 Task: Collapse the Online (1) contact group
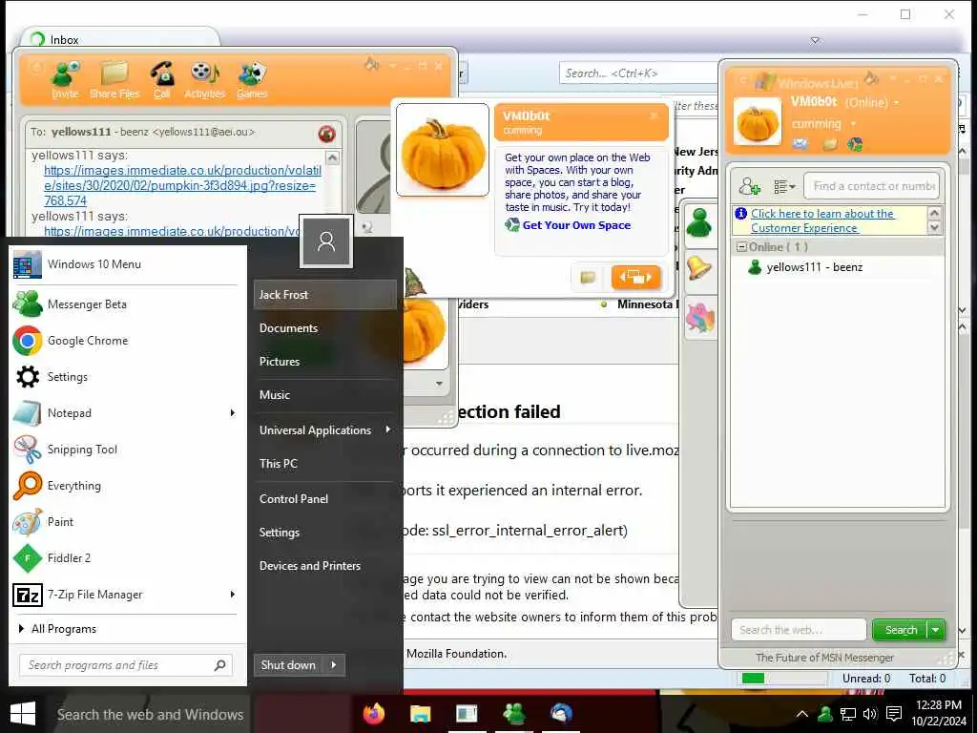(741, 247)
